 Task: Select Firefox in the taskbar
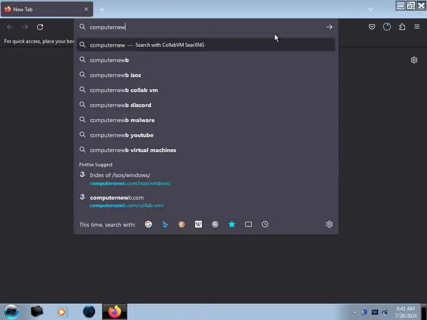[115, 312]
